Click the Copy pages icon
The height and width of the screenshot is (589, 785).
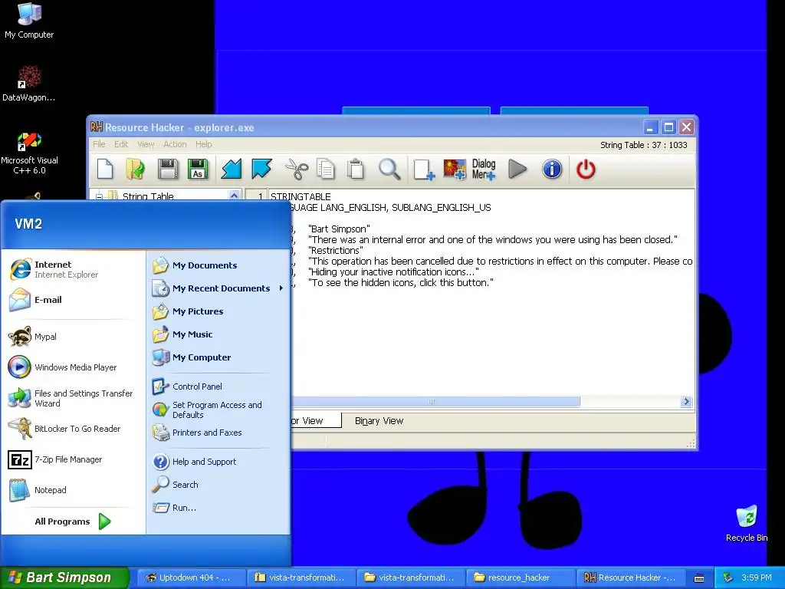point(326,169)
